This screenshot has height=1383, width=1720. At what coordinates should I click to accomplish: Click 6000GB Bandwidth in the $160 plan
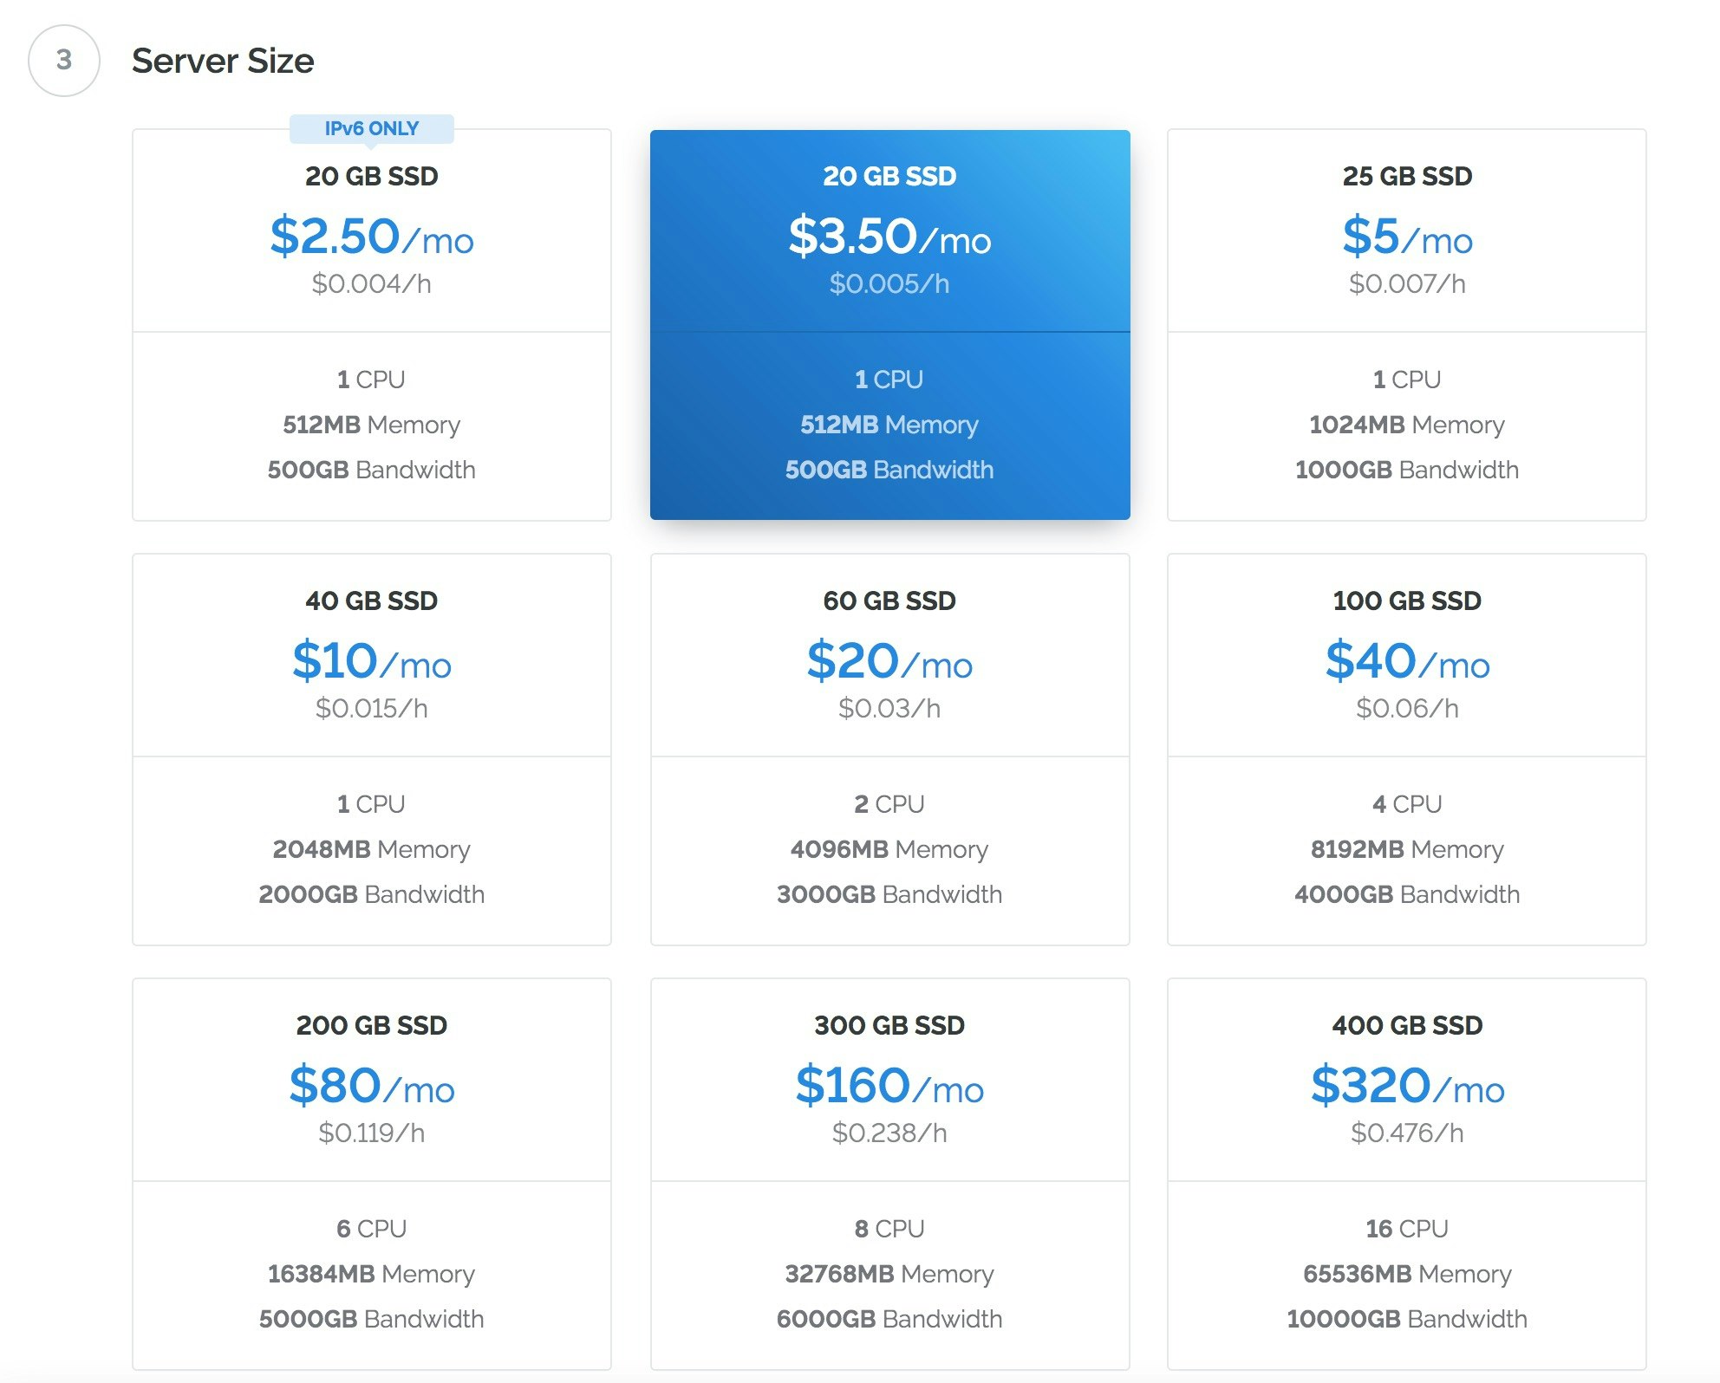(x=889, y=1319)
